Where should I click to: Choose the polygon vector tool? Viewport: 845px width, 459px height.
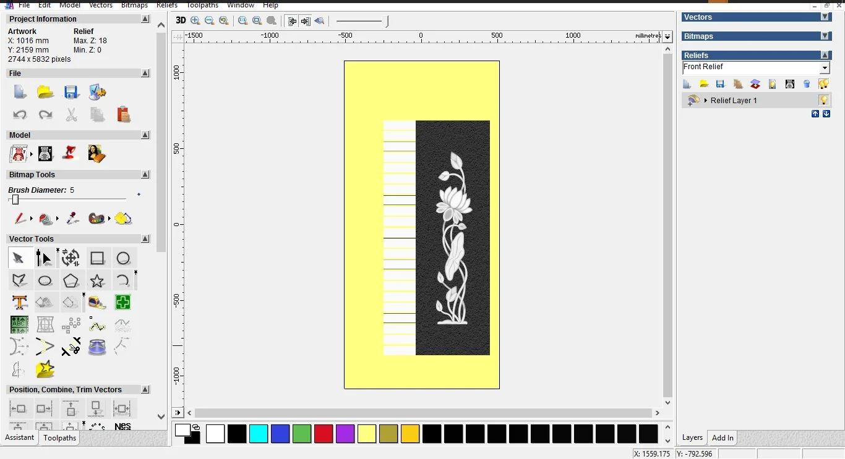[71, 281]
